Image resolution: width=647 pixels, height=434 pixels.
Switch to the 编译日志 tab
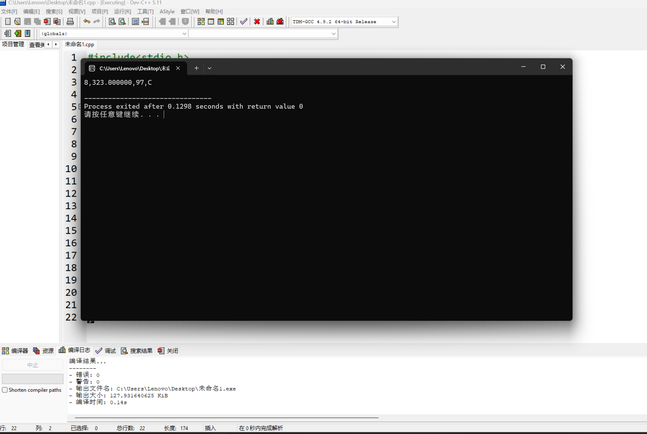tap(74, 350)
